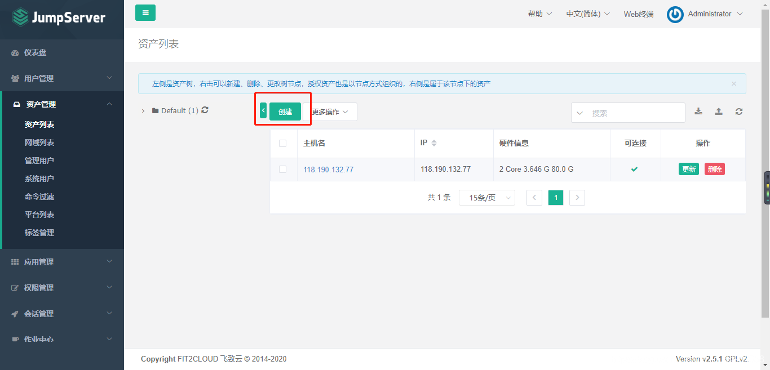The width and height of the screenshot is (770, 370).
Task: Click the upload/import icon beside search
Action: click(x=719, y=112)
